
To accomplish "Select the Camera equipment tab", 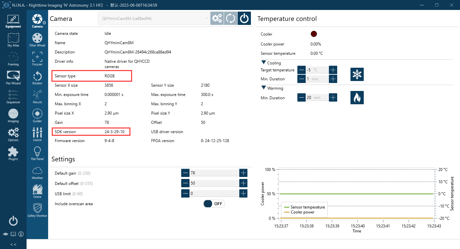I will point(37,21).
